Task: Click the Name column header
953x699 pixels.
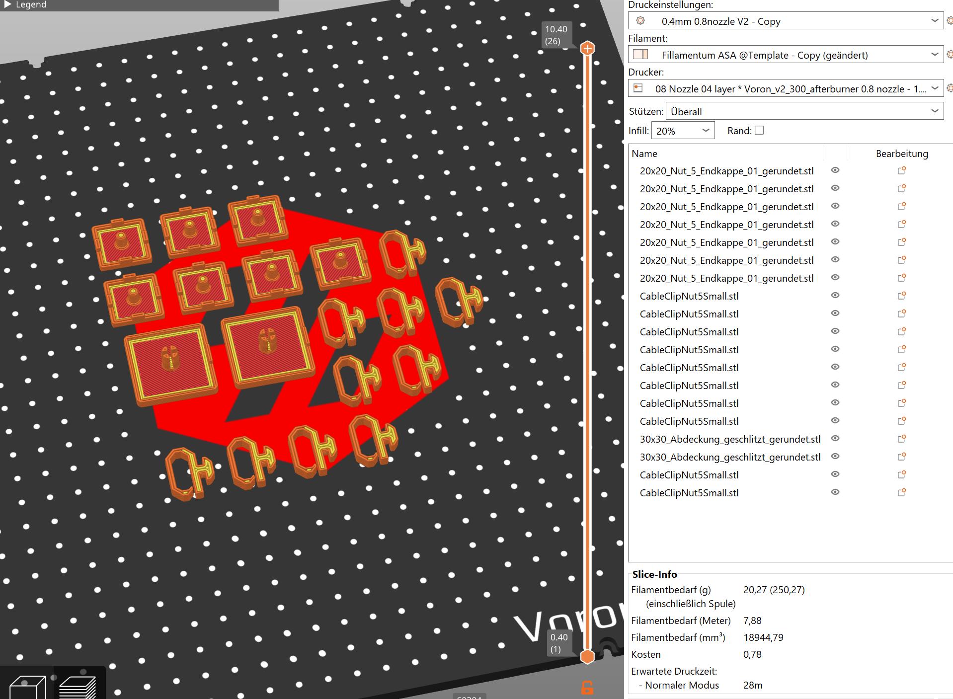Action: pyautogui.click(x=644, y=154)
